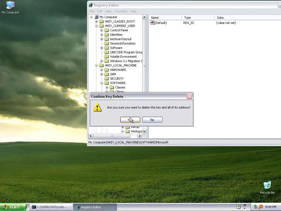This screenshot has height=211, width=281.
Task: Expand the SAM key
Action: click(x=102, y=74)
